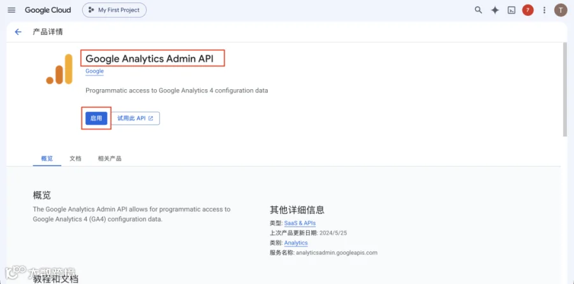Open the Analytics category link
Screen dimensions: 574x284
[x=296, y=243]
